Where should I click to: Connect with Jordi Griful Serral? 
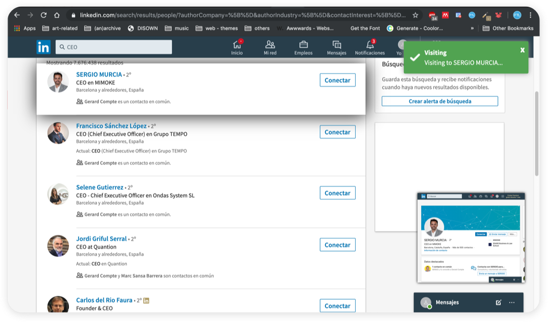[x=337, y=245]
